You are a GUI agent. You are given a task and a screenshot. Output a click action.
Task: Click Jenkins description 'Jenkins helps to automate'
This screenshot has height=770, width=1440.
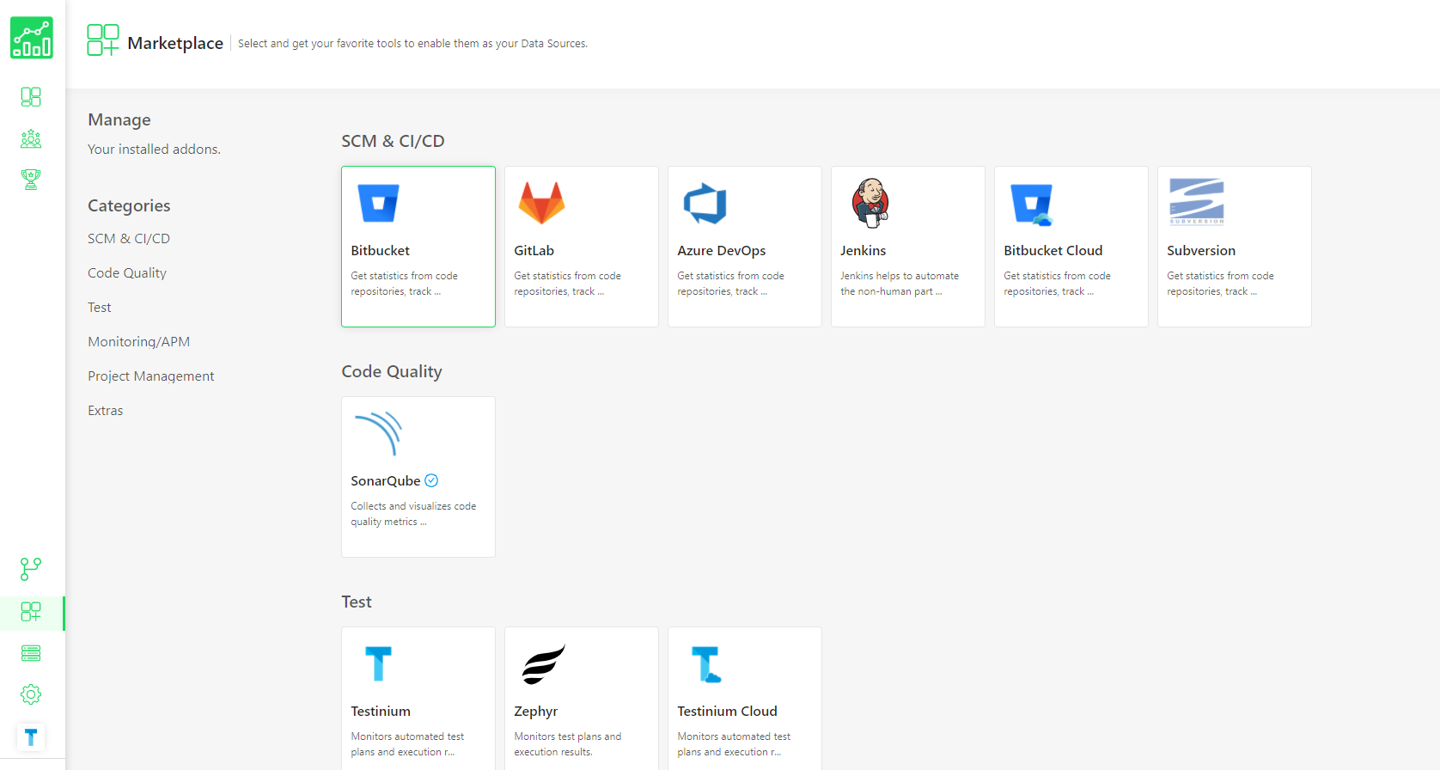900,276
